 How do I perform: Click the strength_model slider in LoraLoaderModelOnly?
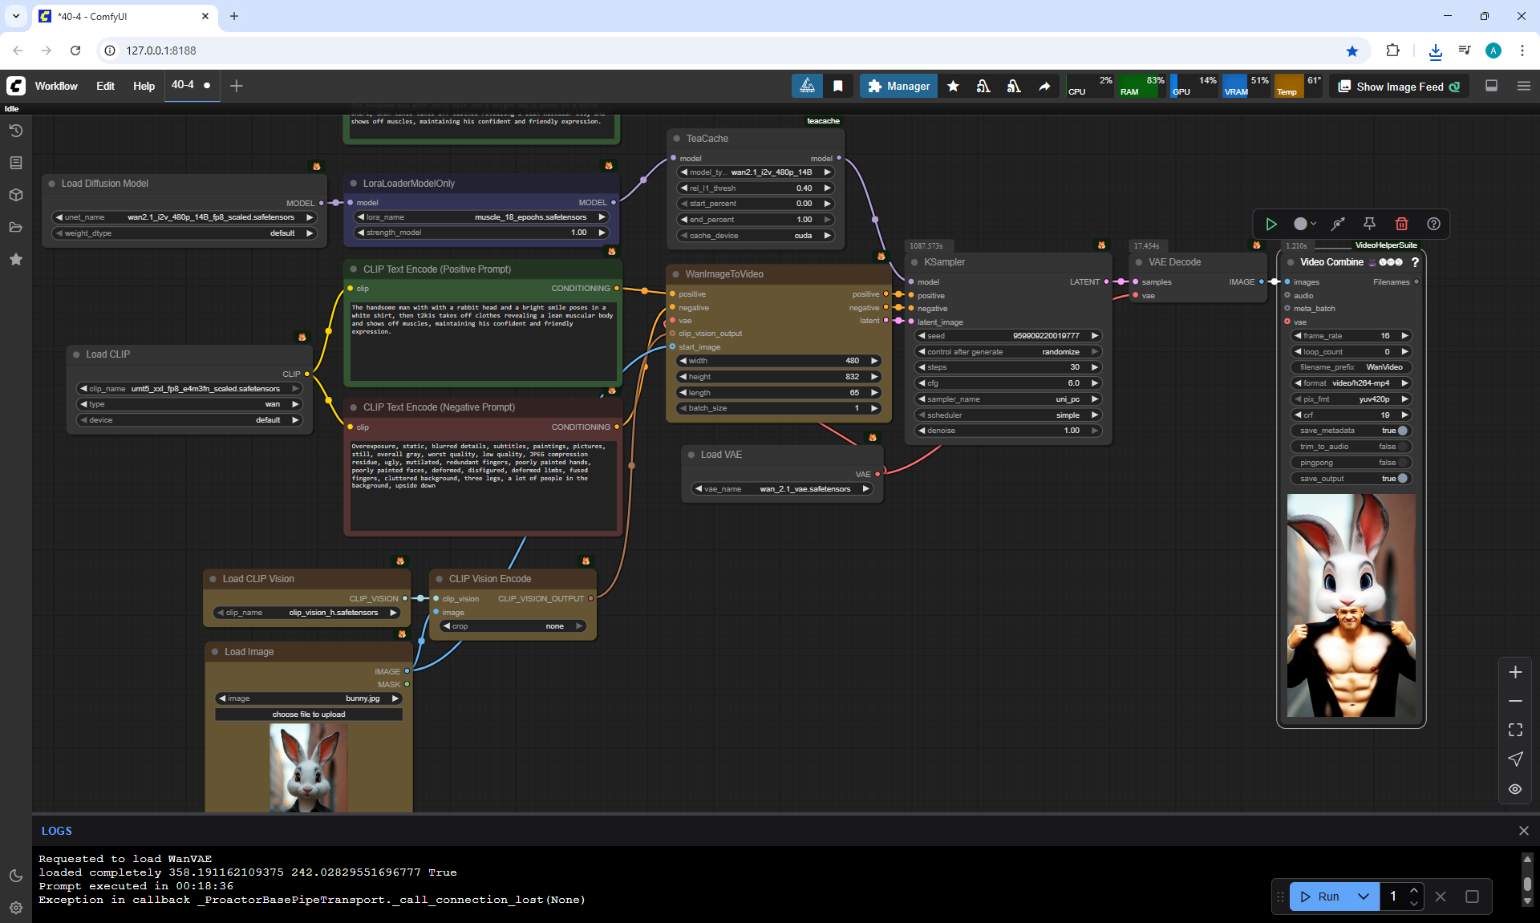[481, 233]
